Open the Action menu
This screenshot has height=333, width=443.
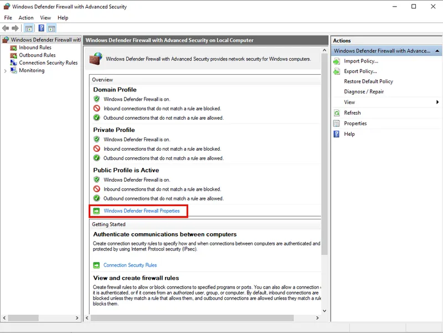pos(26,18)
